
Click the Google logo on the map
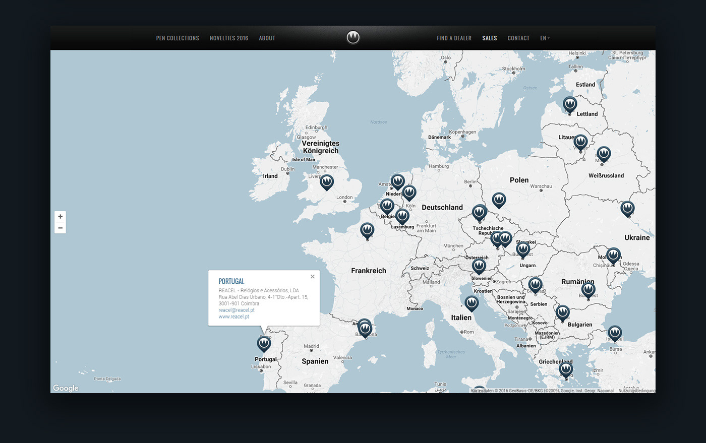pyautogui.click(x=66, y=388)
